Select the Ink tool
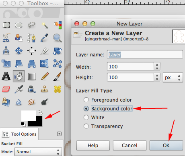 tap(32, 89)
